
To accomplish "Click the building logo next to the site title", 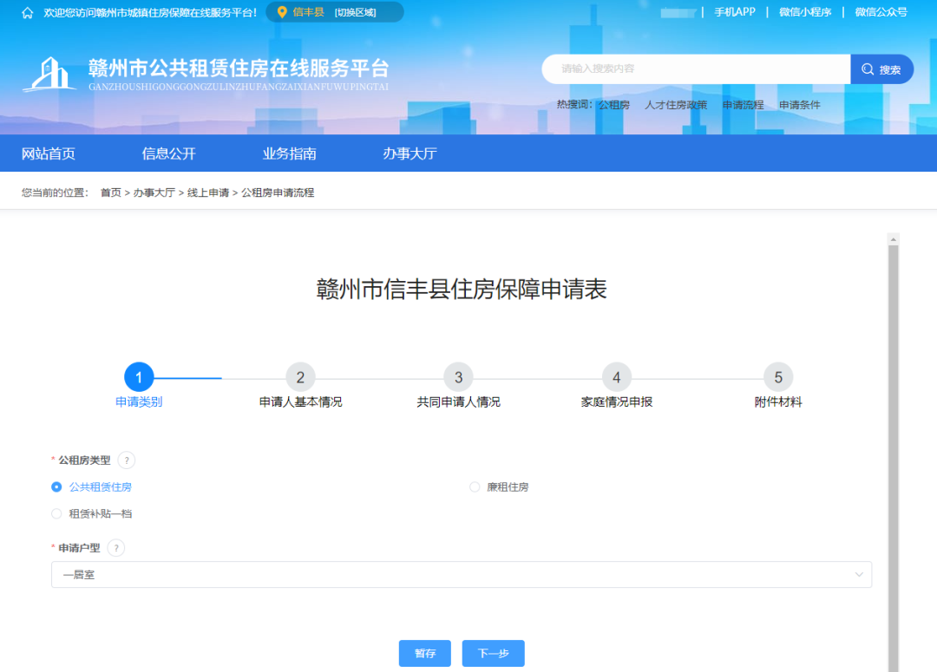I will 49,74.
